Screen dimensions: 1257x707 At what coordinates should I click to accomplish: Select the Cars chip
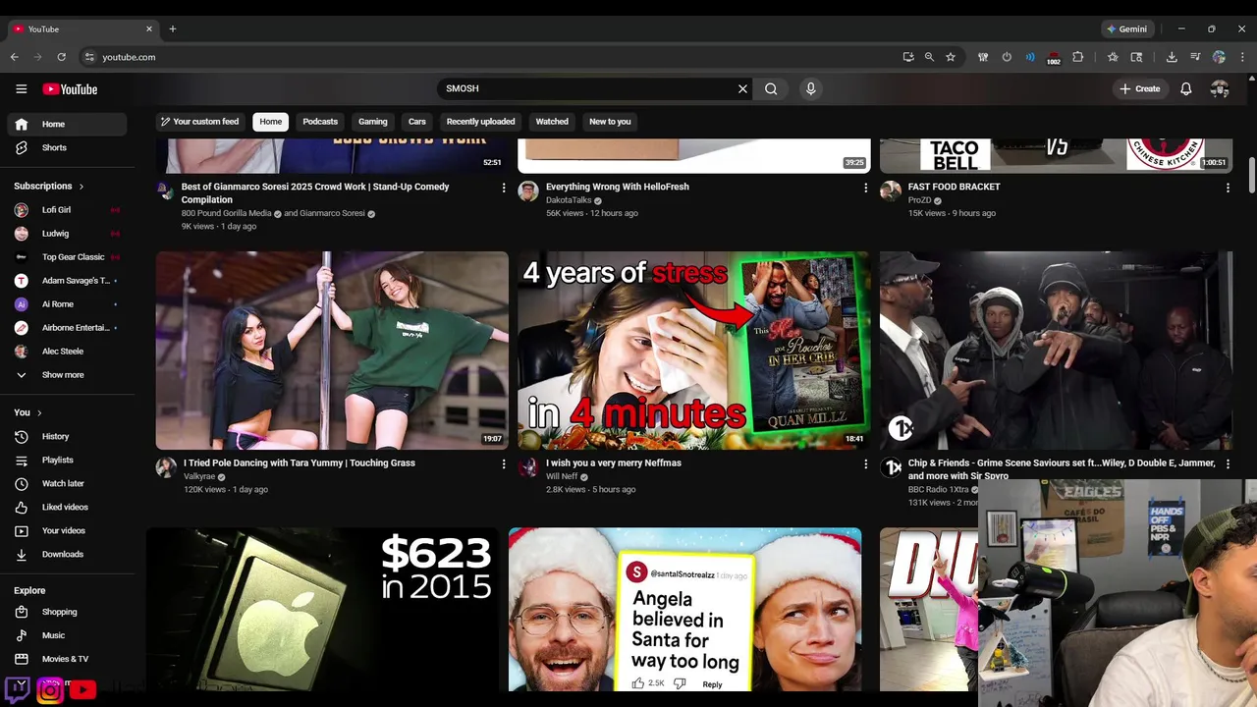point(417,122)
